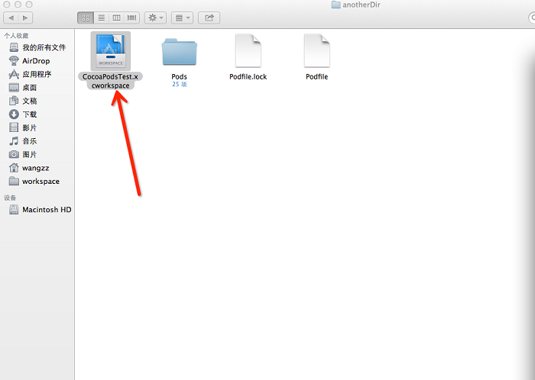Select Macintosh HD under 设备
This screenshot has width=535, height=380.
click(x=37, y=209)
